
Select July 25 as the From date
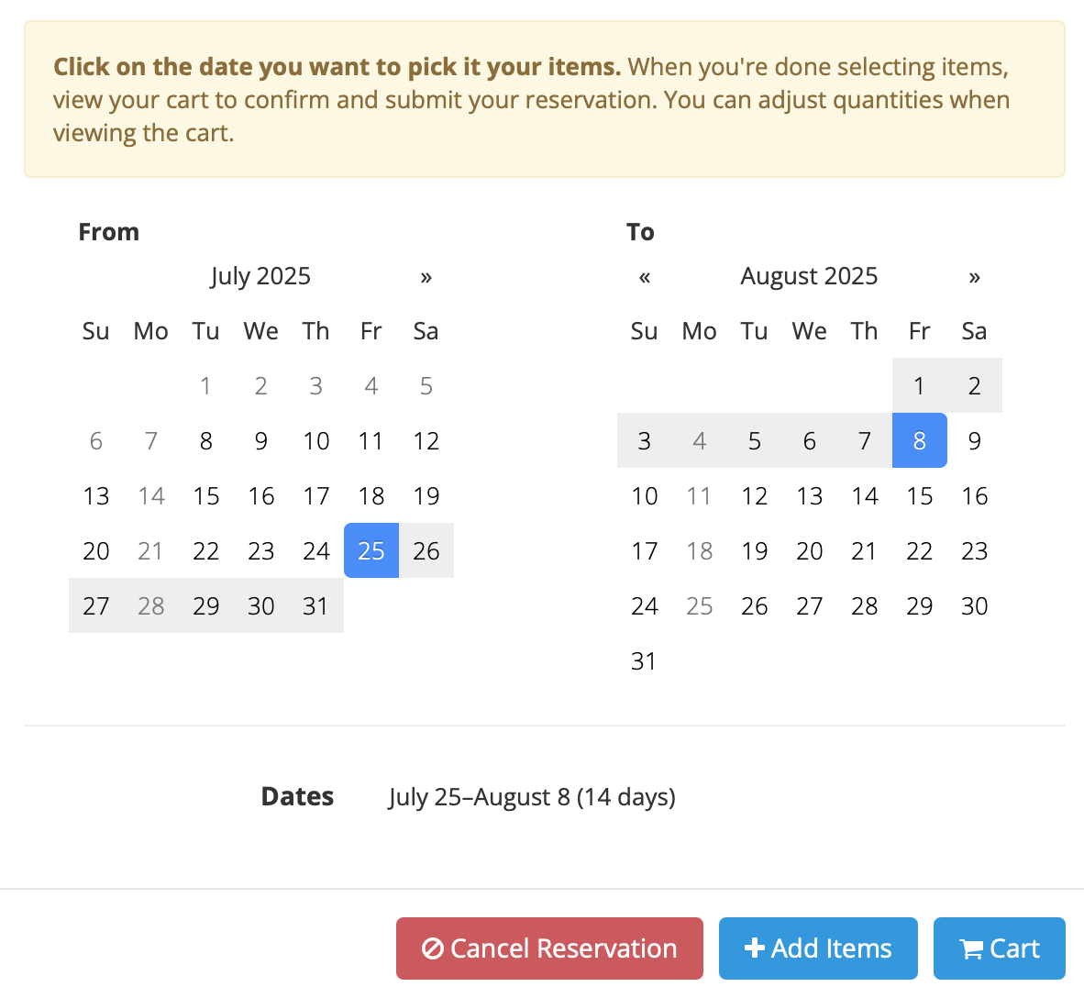point(371,550)
